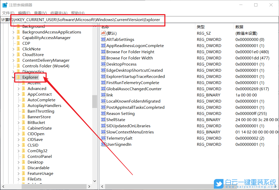Expand the BackgroundAccessApplications key
Viewport: 279px width, 190px height.
(x=13, y=32)
